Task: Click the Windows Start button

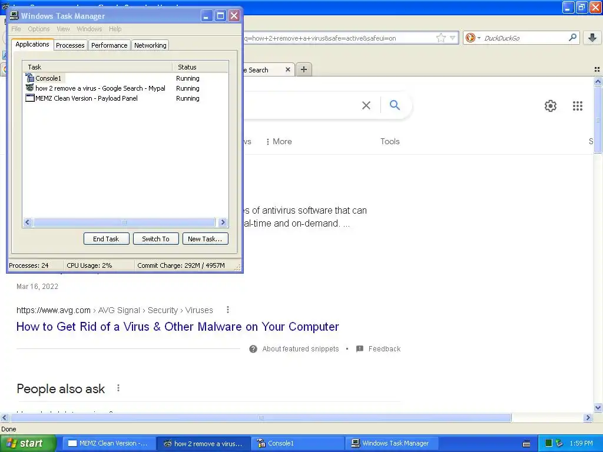Action: (28, 443)
